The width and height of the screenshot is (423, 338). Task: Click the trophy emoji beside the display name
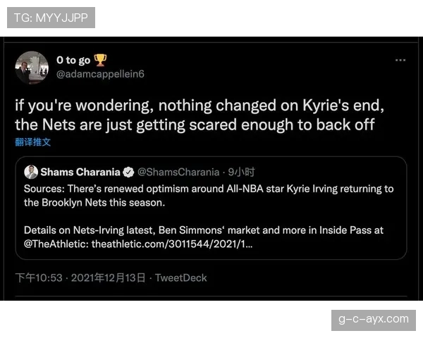click(100, 61)
